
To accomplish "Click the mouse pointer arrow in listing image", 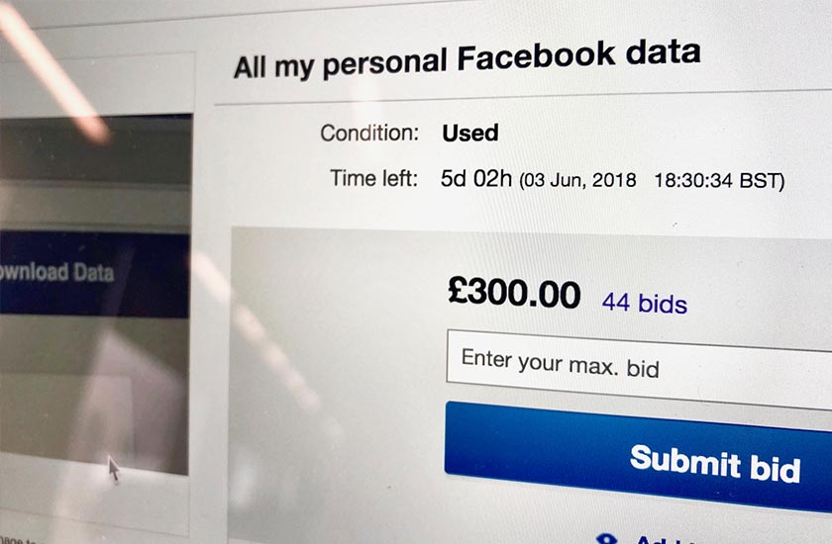I will coord(114,468).
